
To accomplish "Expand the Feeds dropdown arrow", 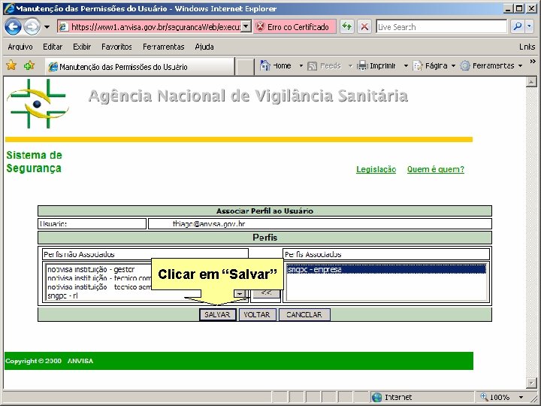I will 350,65.
